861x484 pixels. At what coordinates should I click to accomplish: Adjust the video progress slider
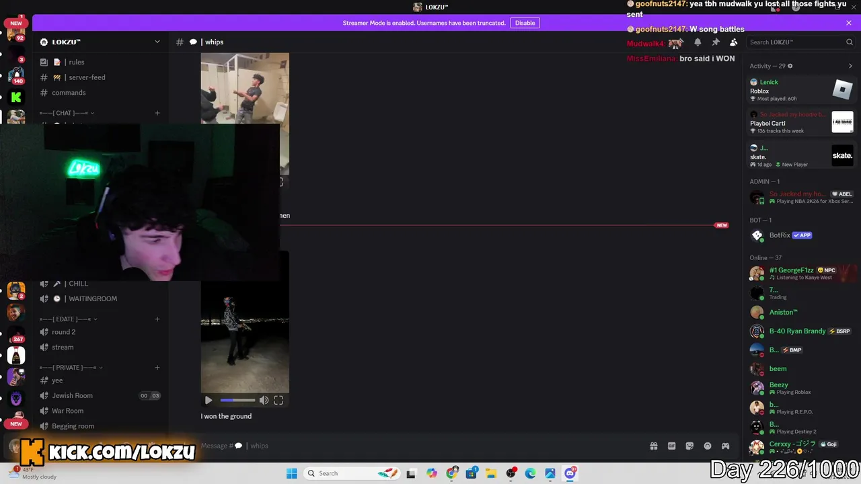[237, 401]
